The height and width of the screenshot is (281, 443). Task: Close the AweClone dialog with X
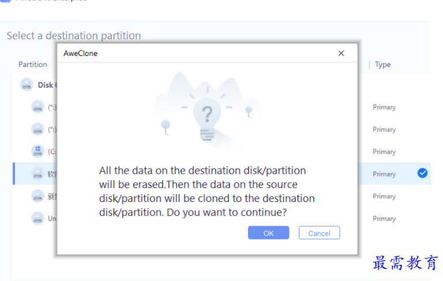point(341,53)
